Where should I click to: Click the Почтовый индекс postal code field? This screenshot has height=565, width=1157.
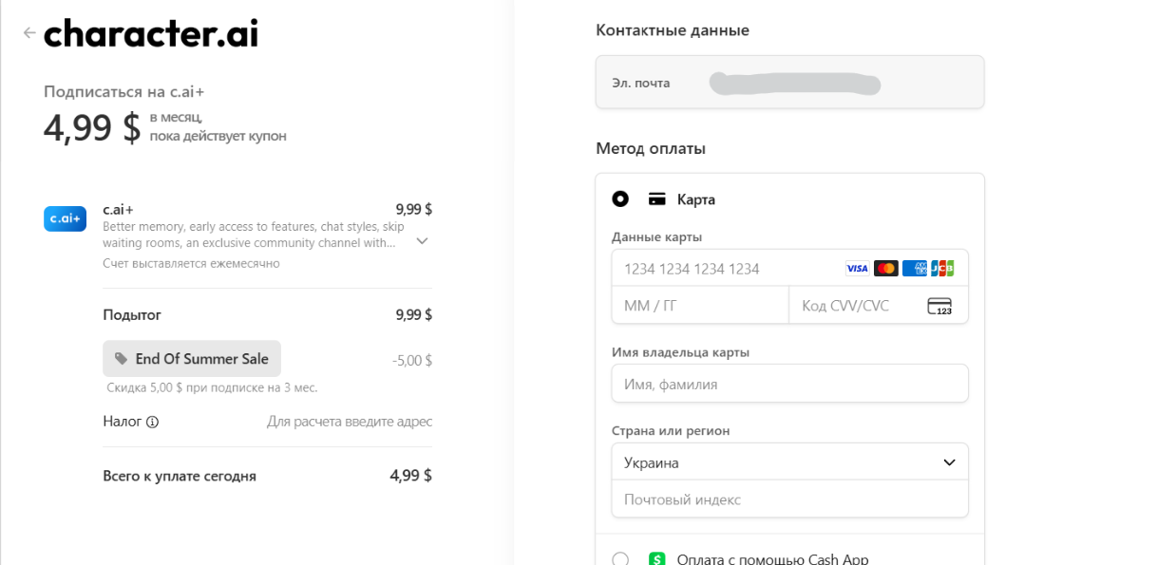[x=789, y=499]
